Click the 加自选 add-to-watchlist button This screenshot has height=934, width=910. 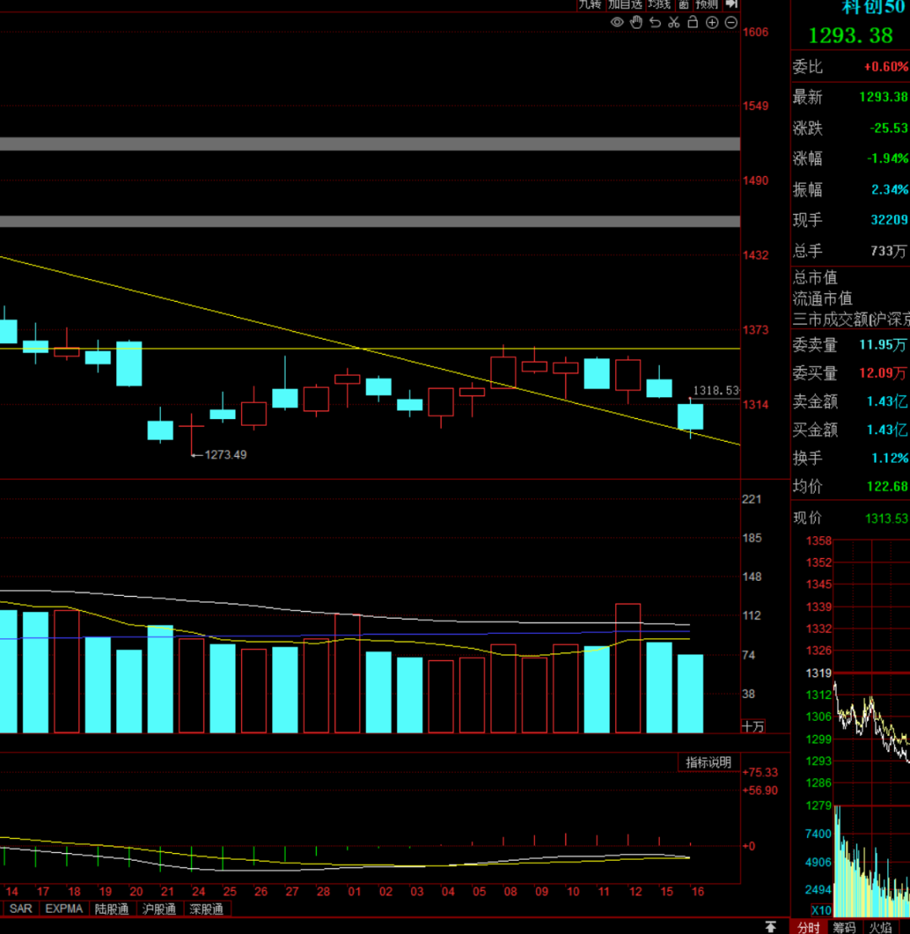click(625, 4)
